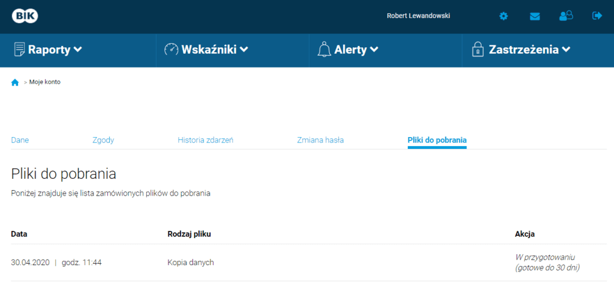Expand the Zastrzeżenia menu chevron
This screenshot has width=614, height=286.
coord(566,50)
